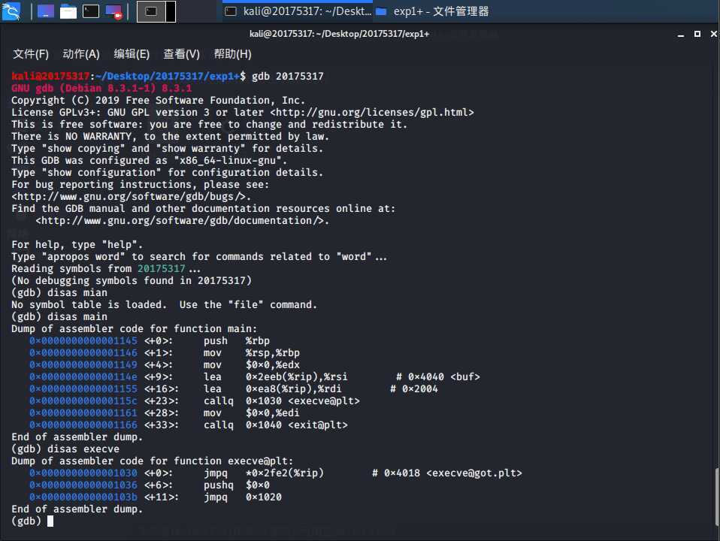
Task: Launch the terminal emulator from the panel
Action: [90, 11]
